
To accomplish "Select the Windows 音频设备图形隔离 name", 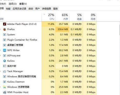I will coord(22,77).
